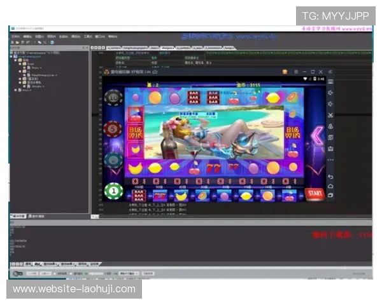The width and height of the screenshot is (382, 305).
Task: Click the blue chip below the red 5 chip
Action: pyautogui.click(x=113, y=160)
